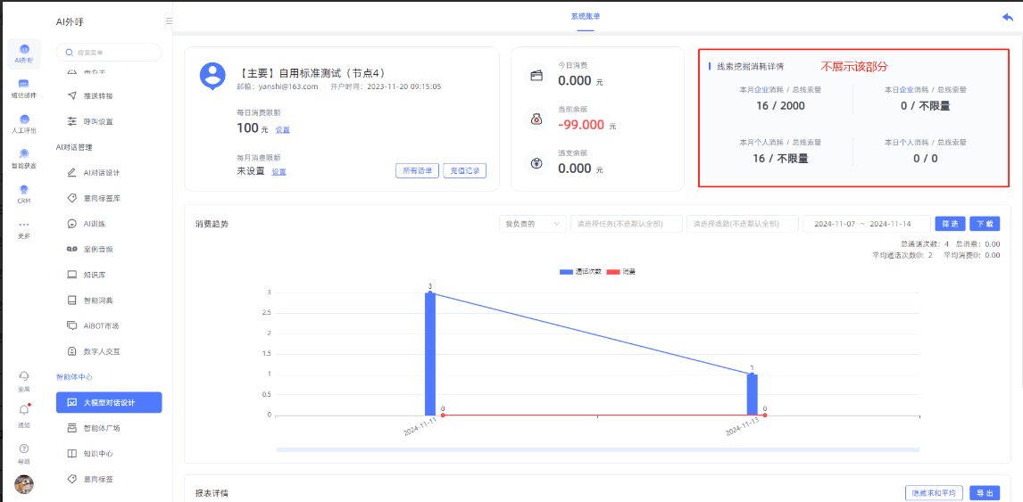Open the 我负责的 dropdown

(x=532, y=224)
